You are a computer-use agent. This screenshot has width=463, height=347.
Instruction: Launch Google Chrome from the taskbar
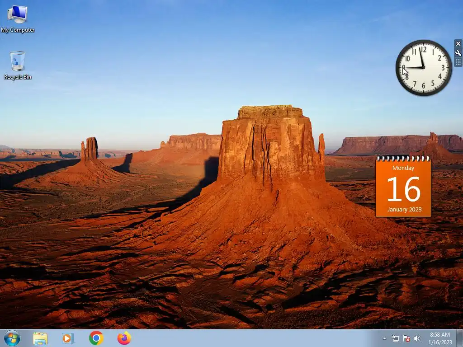click(96, 338)
